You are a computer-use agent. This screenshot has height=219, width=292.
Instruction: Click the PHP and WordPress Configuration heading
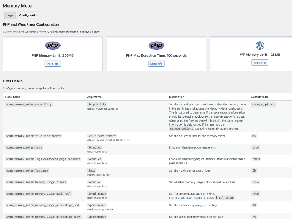pos(31,24)
